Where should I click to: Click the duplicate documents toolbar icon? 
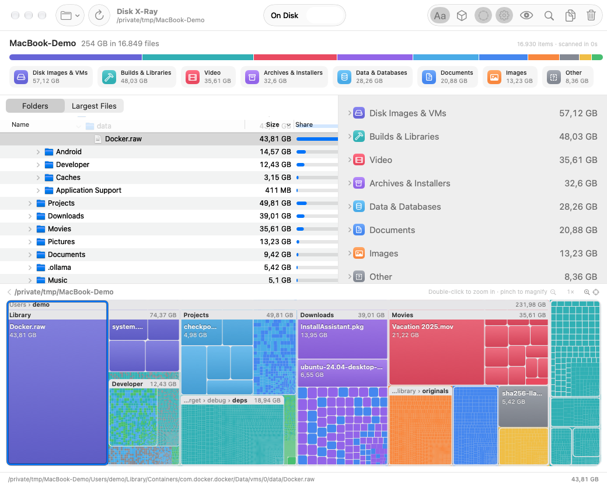[570, 16]
